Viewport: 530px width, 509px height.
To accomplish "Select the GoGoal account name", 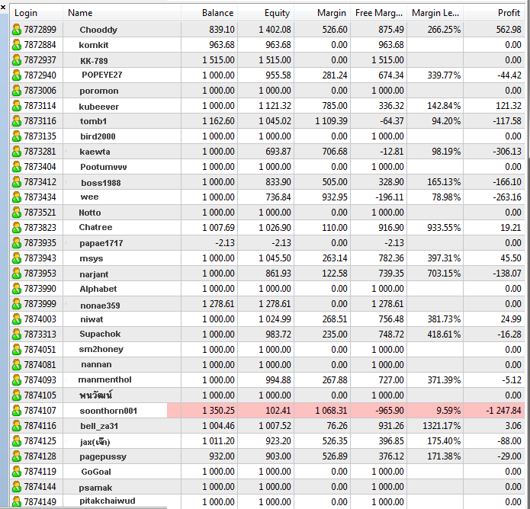I will 96,472.
